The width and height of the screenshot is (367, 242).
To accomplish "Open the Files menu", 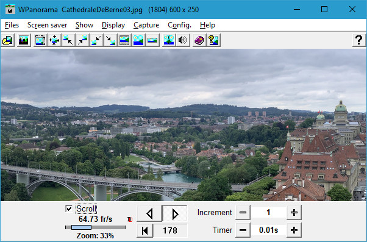I will [12, 25].
